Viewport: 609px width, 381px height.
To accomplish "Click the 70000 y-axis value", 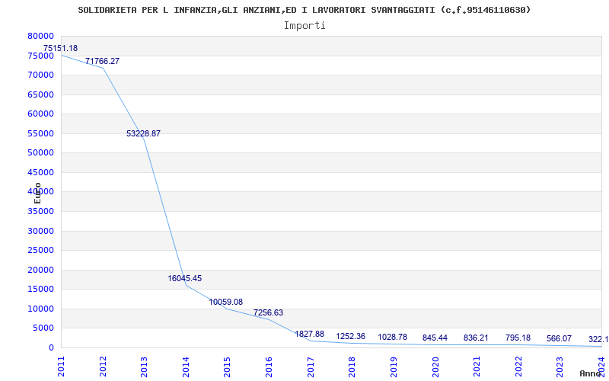I will click(40, 75).
